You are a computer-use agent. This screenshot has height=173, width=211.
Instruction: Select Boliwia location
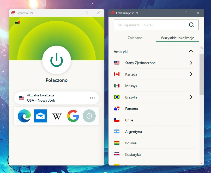click(154, 143)
